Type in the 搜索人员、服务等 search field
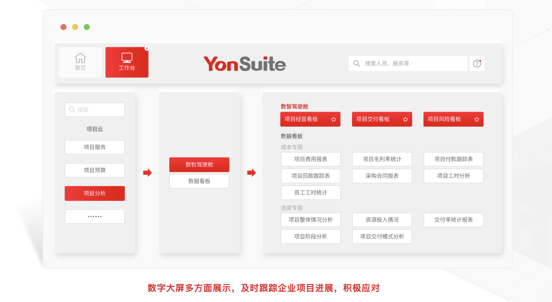The height and width of the screenshot is (302, 552). (x=414, y=64)
